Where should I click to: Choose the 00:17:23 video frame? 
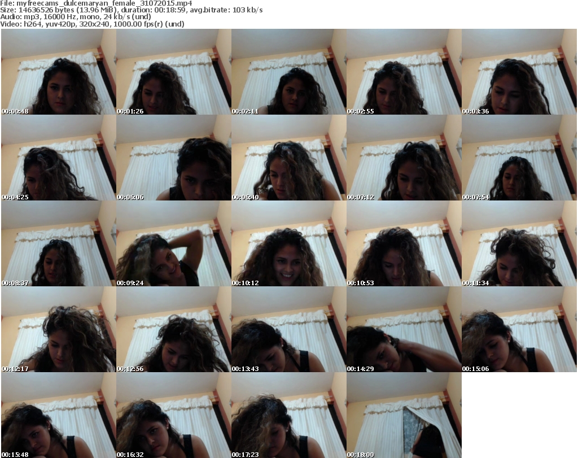288,415
